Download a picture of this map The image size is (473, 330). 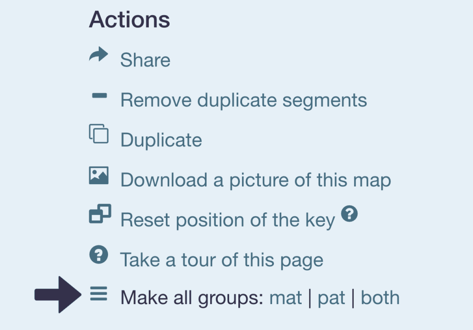pyautogui.click(x=255, y=180)
